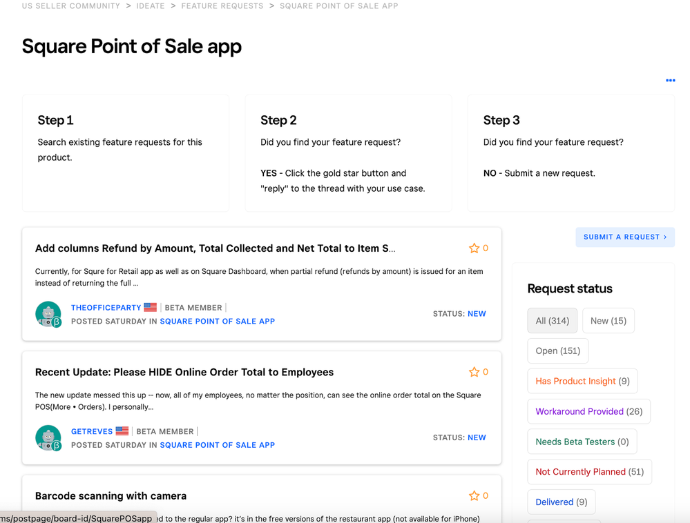Image resolution: width=690 pixels, height=523 pixels.
Task: Filter requests by Open (151)
Action: 557,351
